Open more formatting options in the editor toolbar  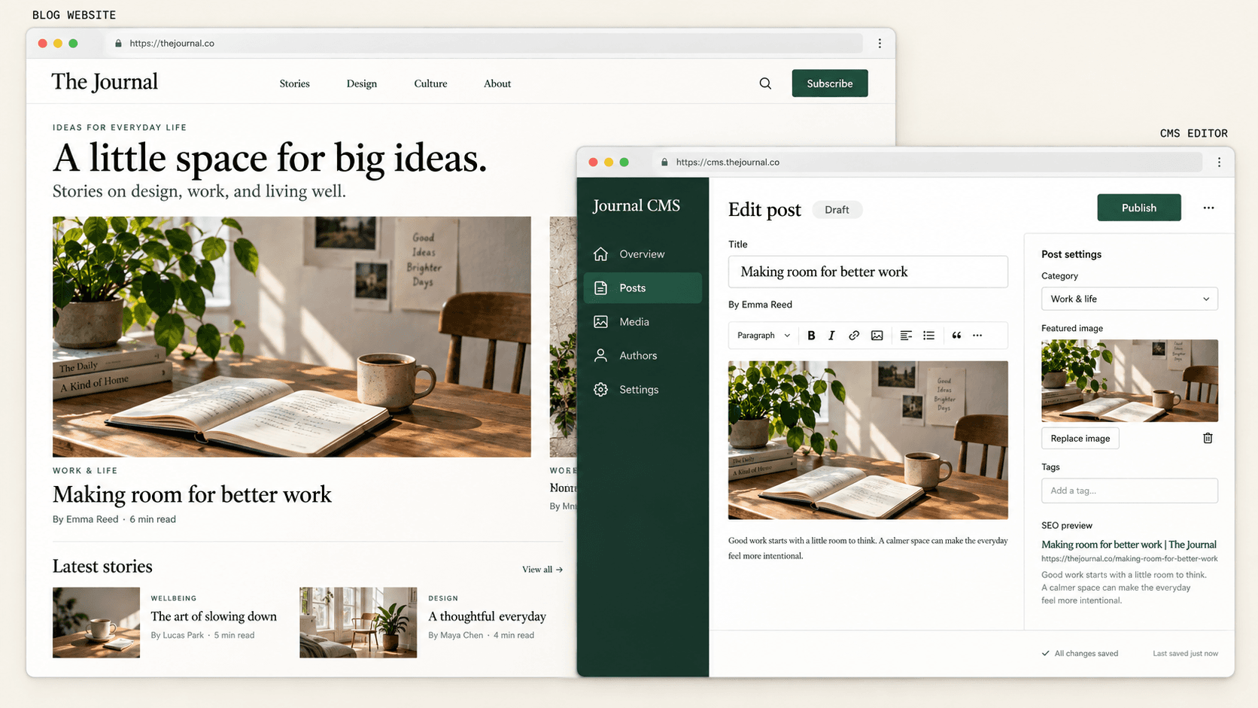point(977,336)
